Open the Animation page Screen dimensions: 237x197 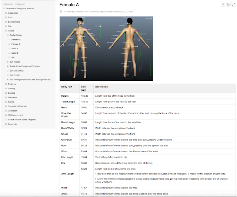(13, 111)
